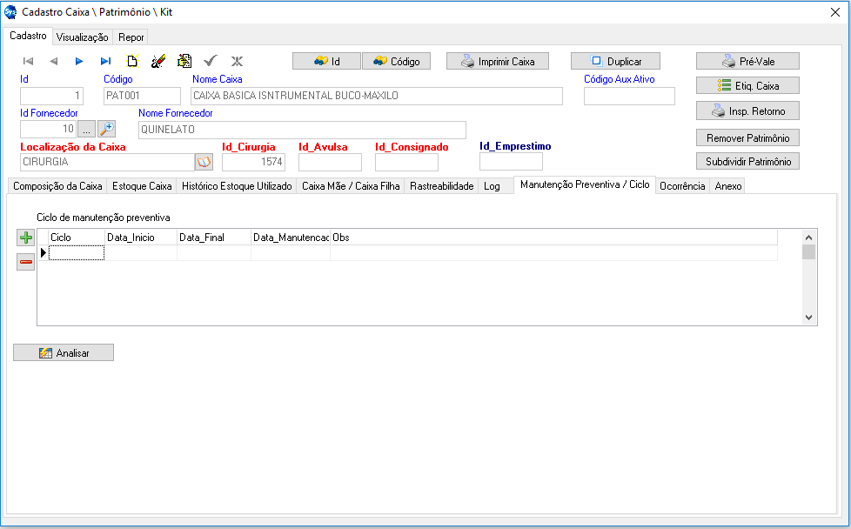Image resolution: width=851 pixels, height=529 pixels.
Task: Click the Subdividir Patrimônio button
Action: [747, 162]
